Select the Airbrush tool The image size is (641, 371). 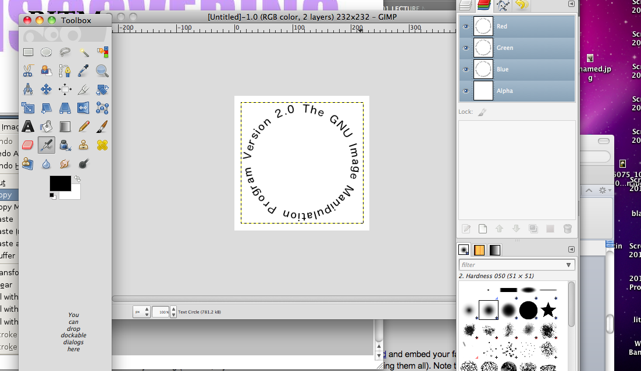(x=46, y=145)
